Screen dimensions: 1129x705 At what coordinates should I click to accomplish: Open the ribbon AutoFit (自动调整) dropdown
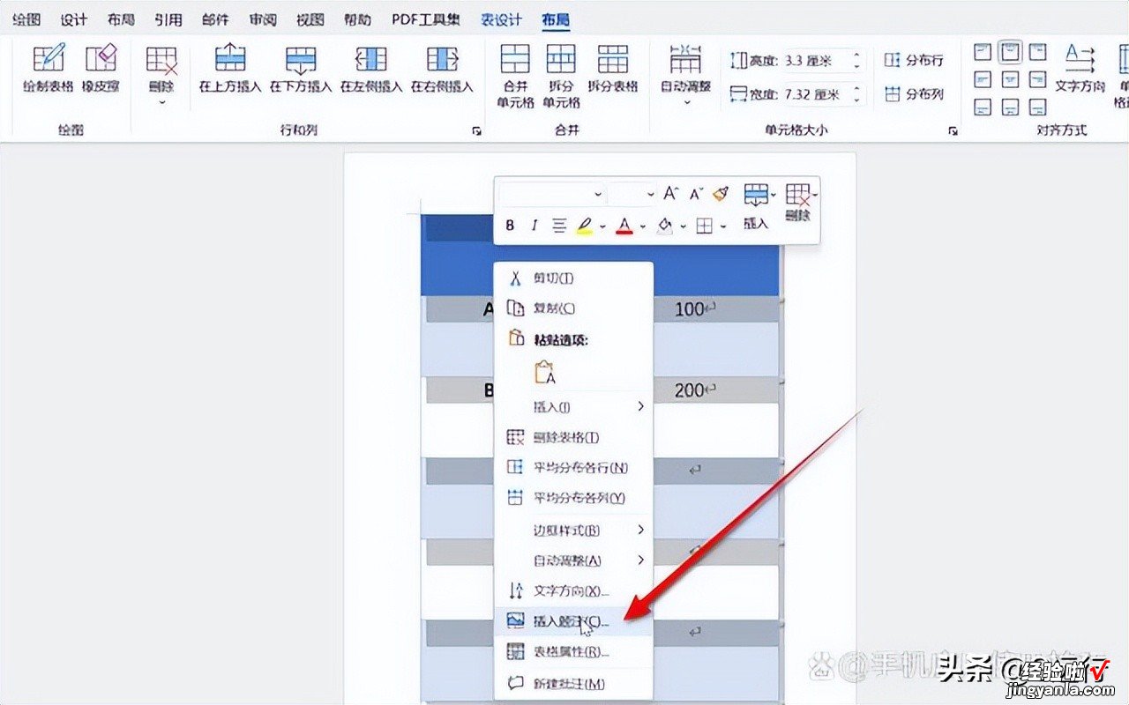click(685, 75)
